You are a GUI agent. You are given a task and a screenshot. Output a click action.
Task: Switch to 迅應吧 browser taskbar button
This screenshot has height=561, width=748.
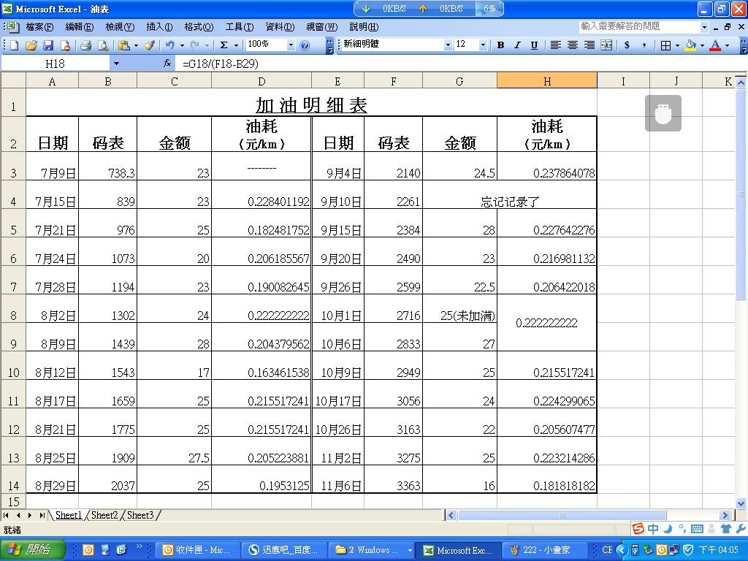283,550
